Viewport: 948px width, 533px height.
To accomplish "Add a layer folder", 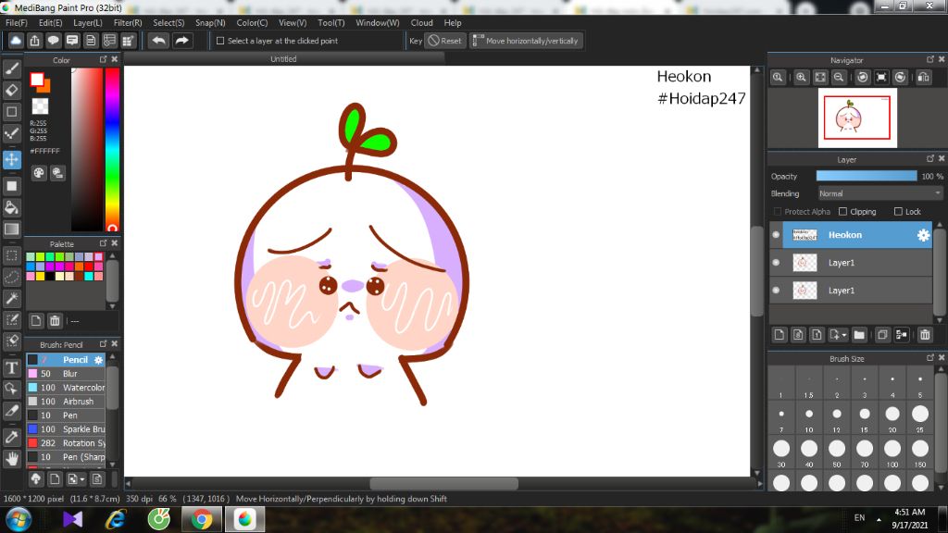I will click(x=859, y=335).
